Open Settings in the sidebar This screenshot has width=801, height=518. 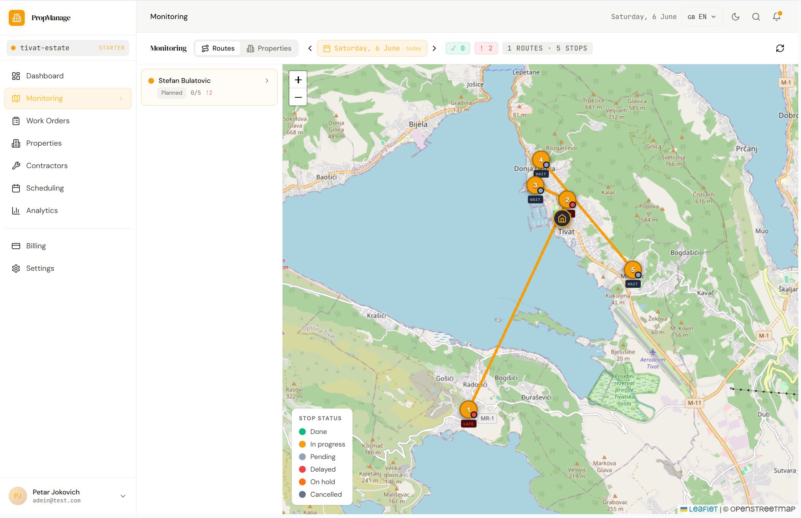(68, 269)
